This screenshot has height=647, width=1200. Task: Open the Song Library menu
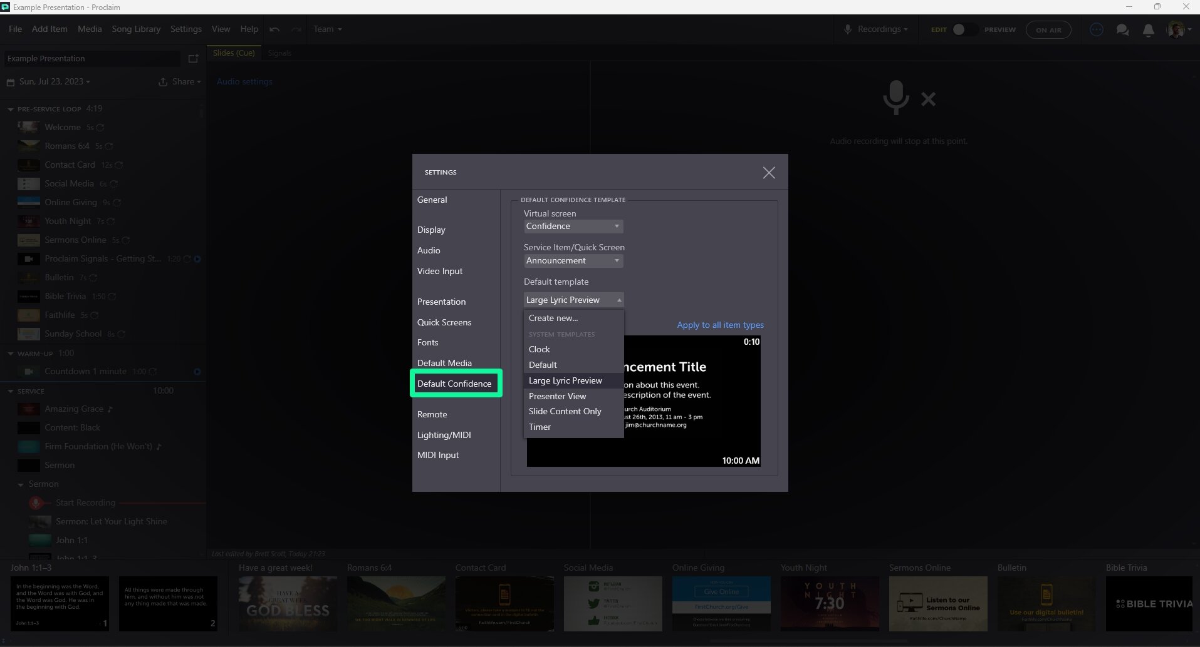[136, 29]
